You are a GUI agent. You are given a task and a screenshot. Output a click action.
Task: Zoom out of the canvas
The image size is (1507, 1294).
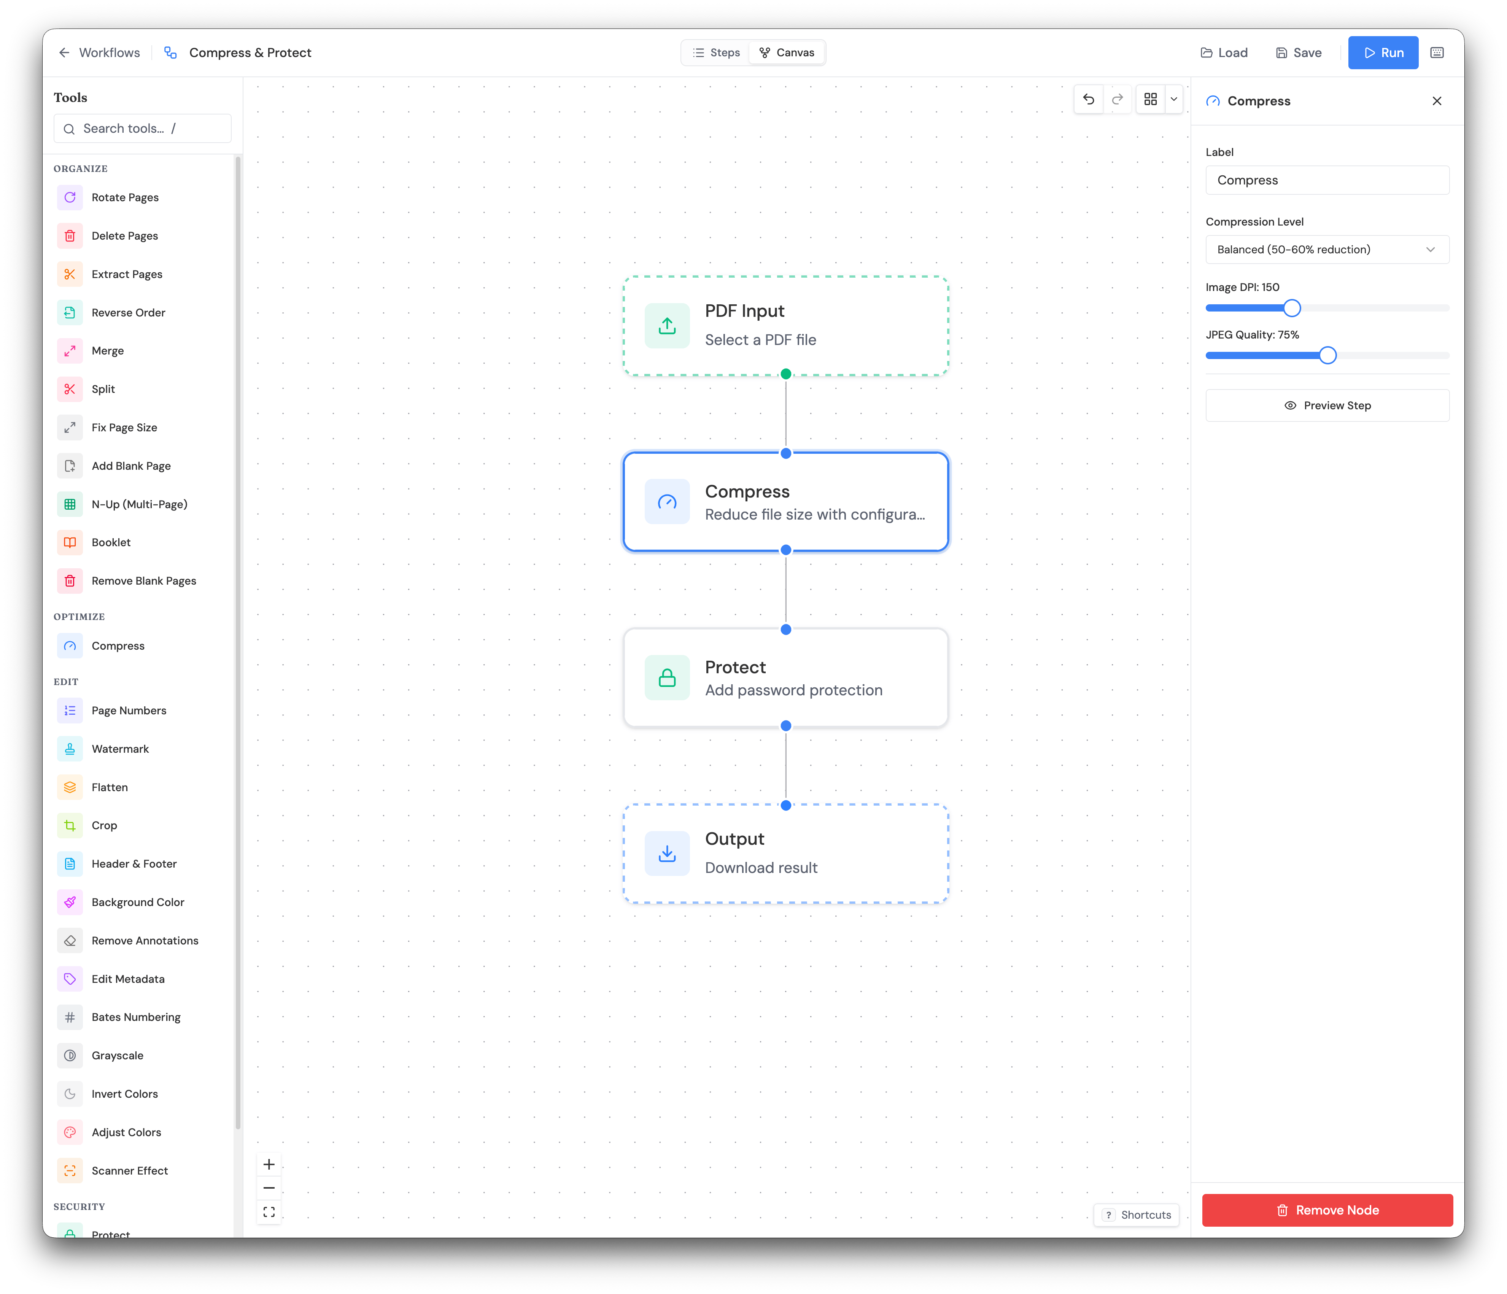point(269,1188)
